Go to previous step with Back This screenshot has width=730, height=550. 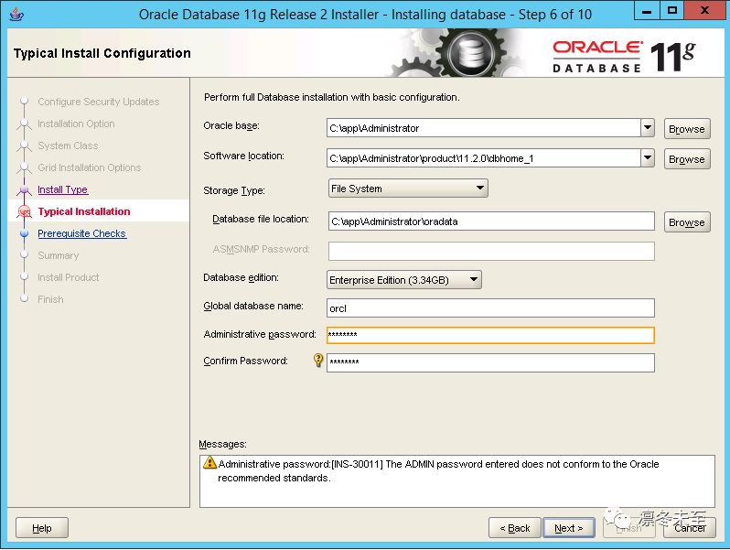click(514, 528)
